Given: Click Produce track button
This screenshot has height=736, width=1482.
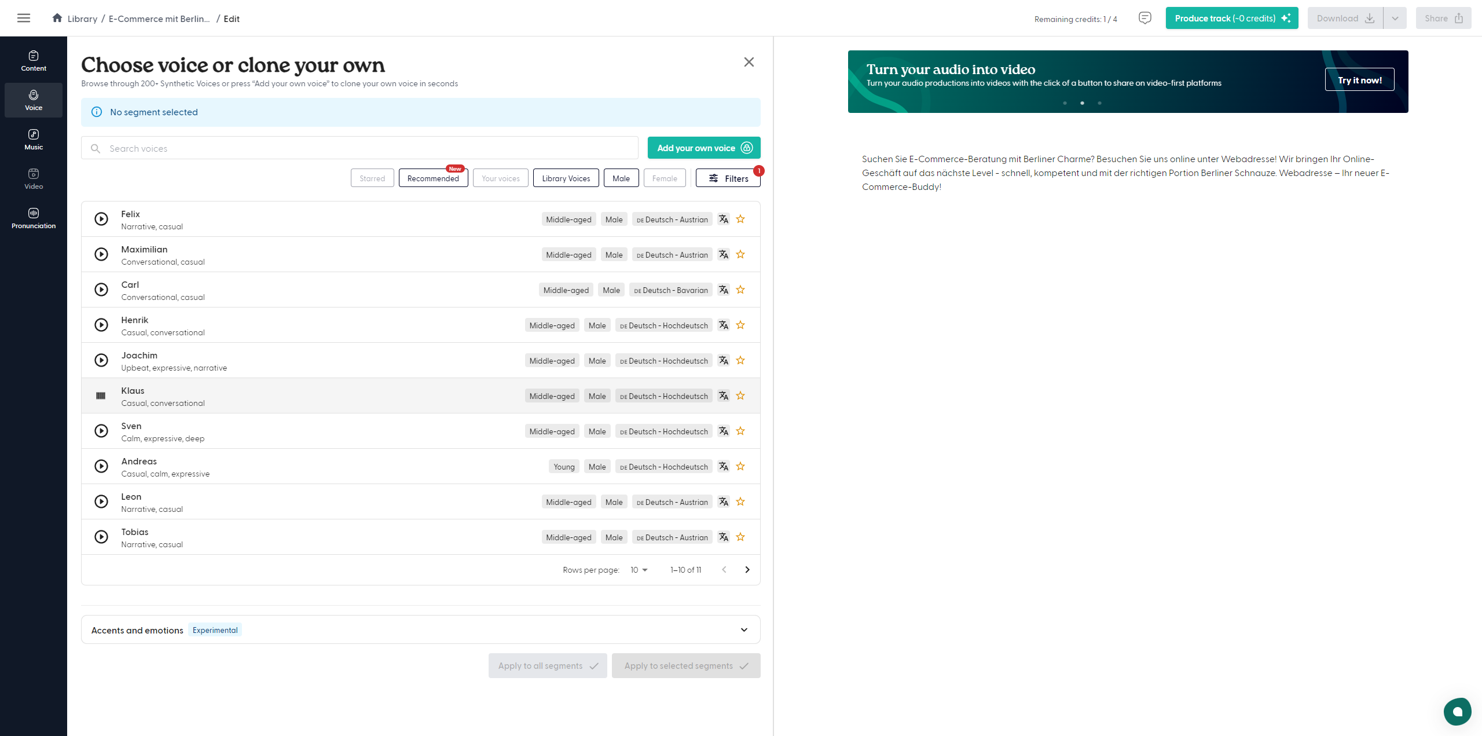Looking at the screenshot, I should [x=1232, y=18].
